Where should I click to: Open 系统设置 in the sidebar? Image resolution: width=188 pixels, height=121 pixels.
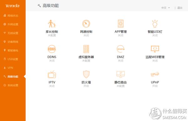click(x=11, y=85)
